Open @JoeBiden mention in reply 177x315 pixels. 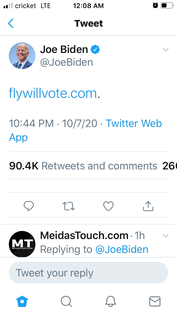pos(122,250)
